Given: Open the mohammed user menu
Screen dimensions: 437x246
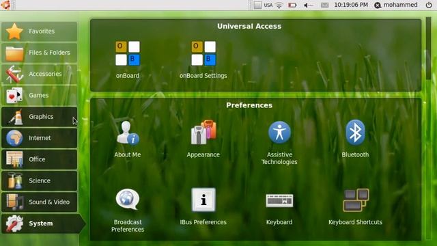Looking at the screenshot, I should point(396,5).
